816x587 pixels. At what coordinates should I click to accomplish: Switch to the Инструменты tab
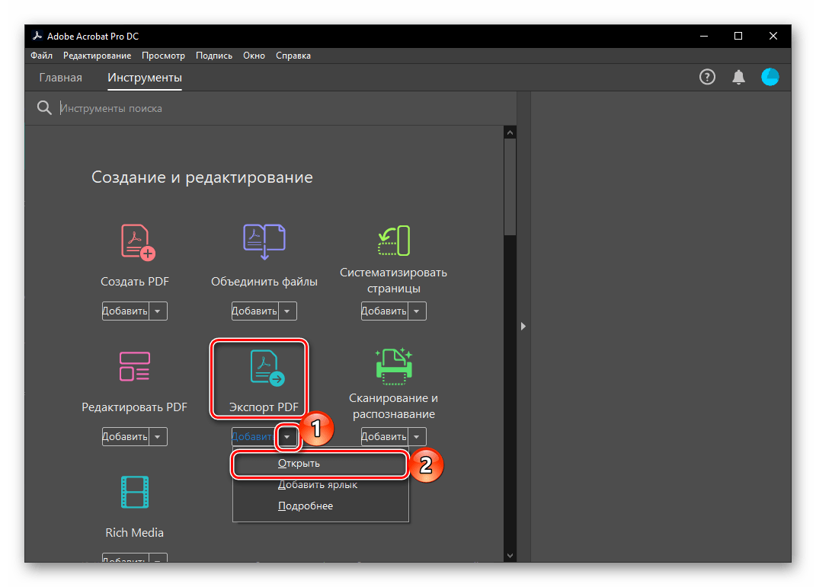[x=145, y=78]
